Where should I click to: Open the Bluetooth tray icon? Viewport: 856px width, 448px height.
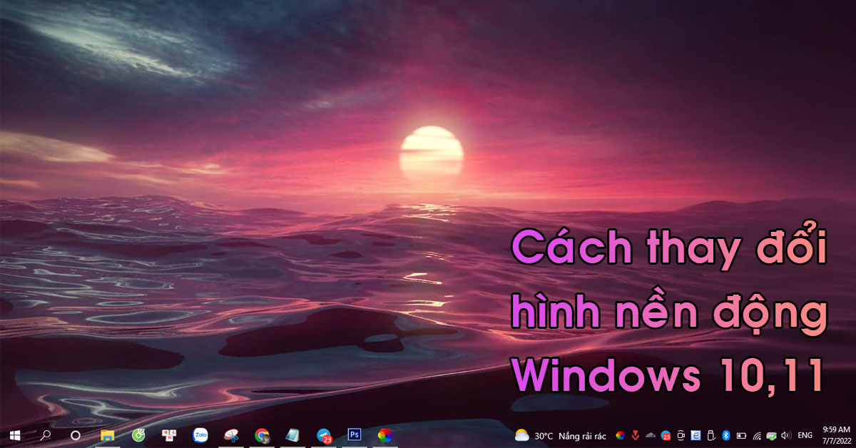point(726,435)
